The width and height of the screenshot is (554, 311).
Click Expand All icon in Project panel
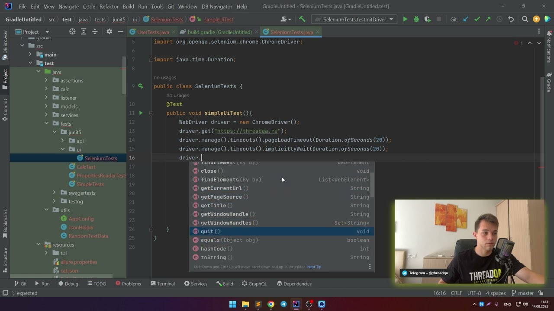[84, 32]
